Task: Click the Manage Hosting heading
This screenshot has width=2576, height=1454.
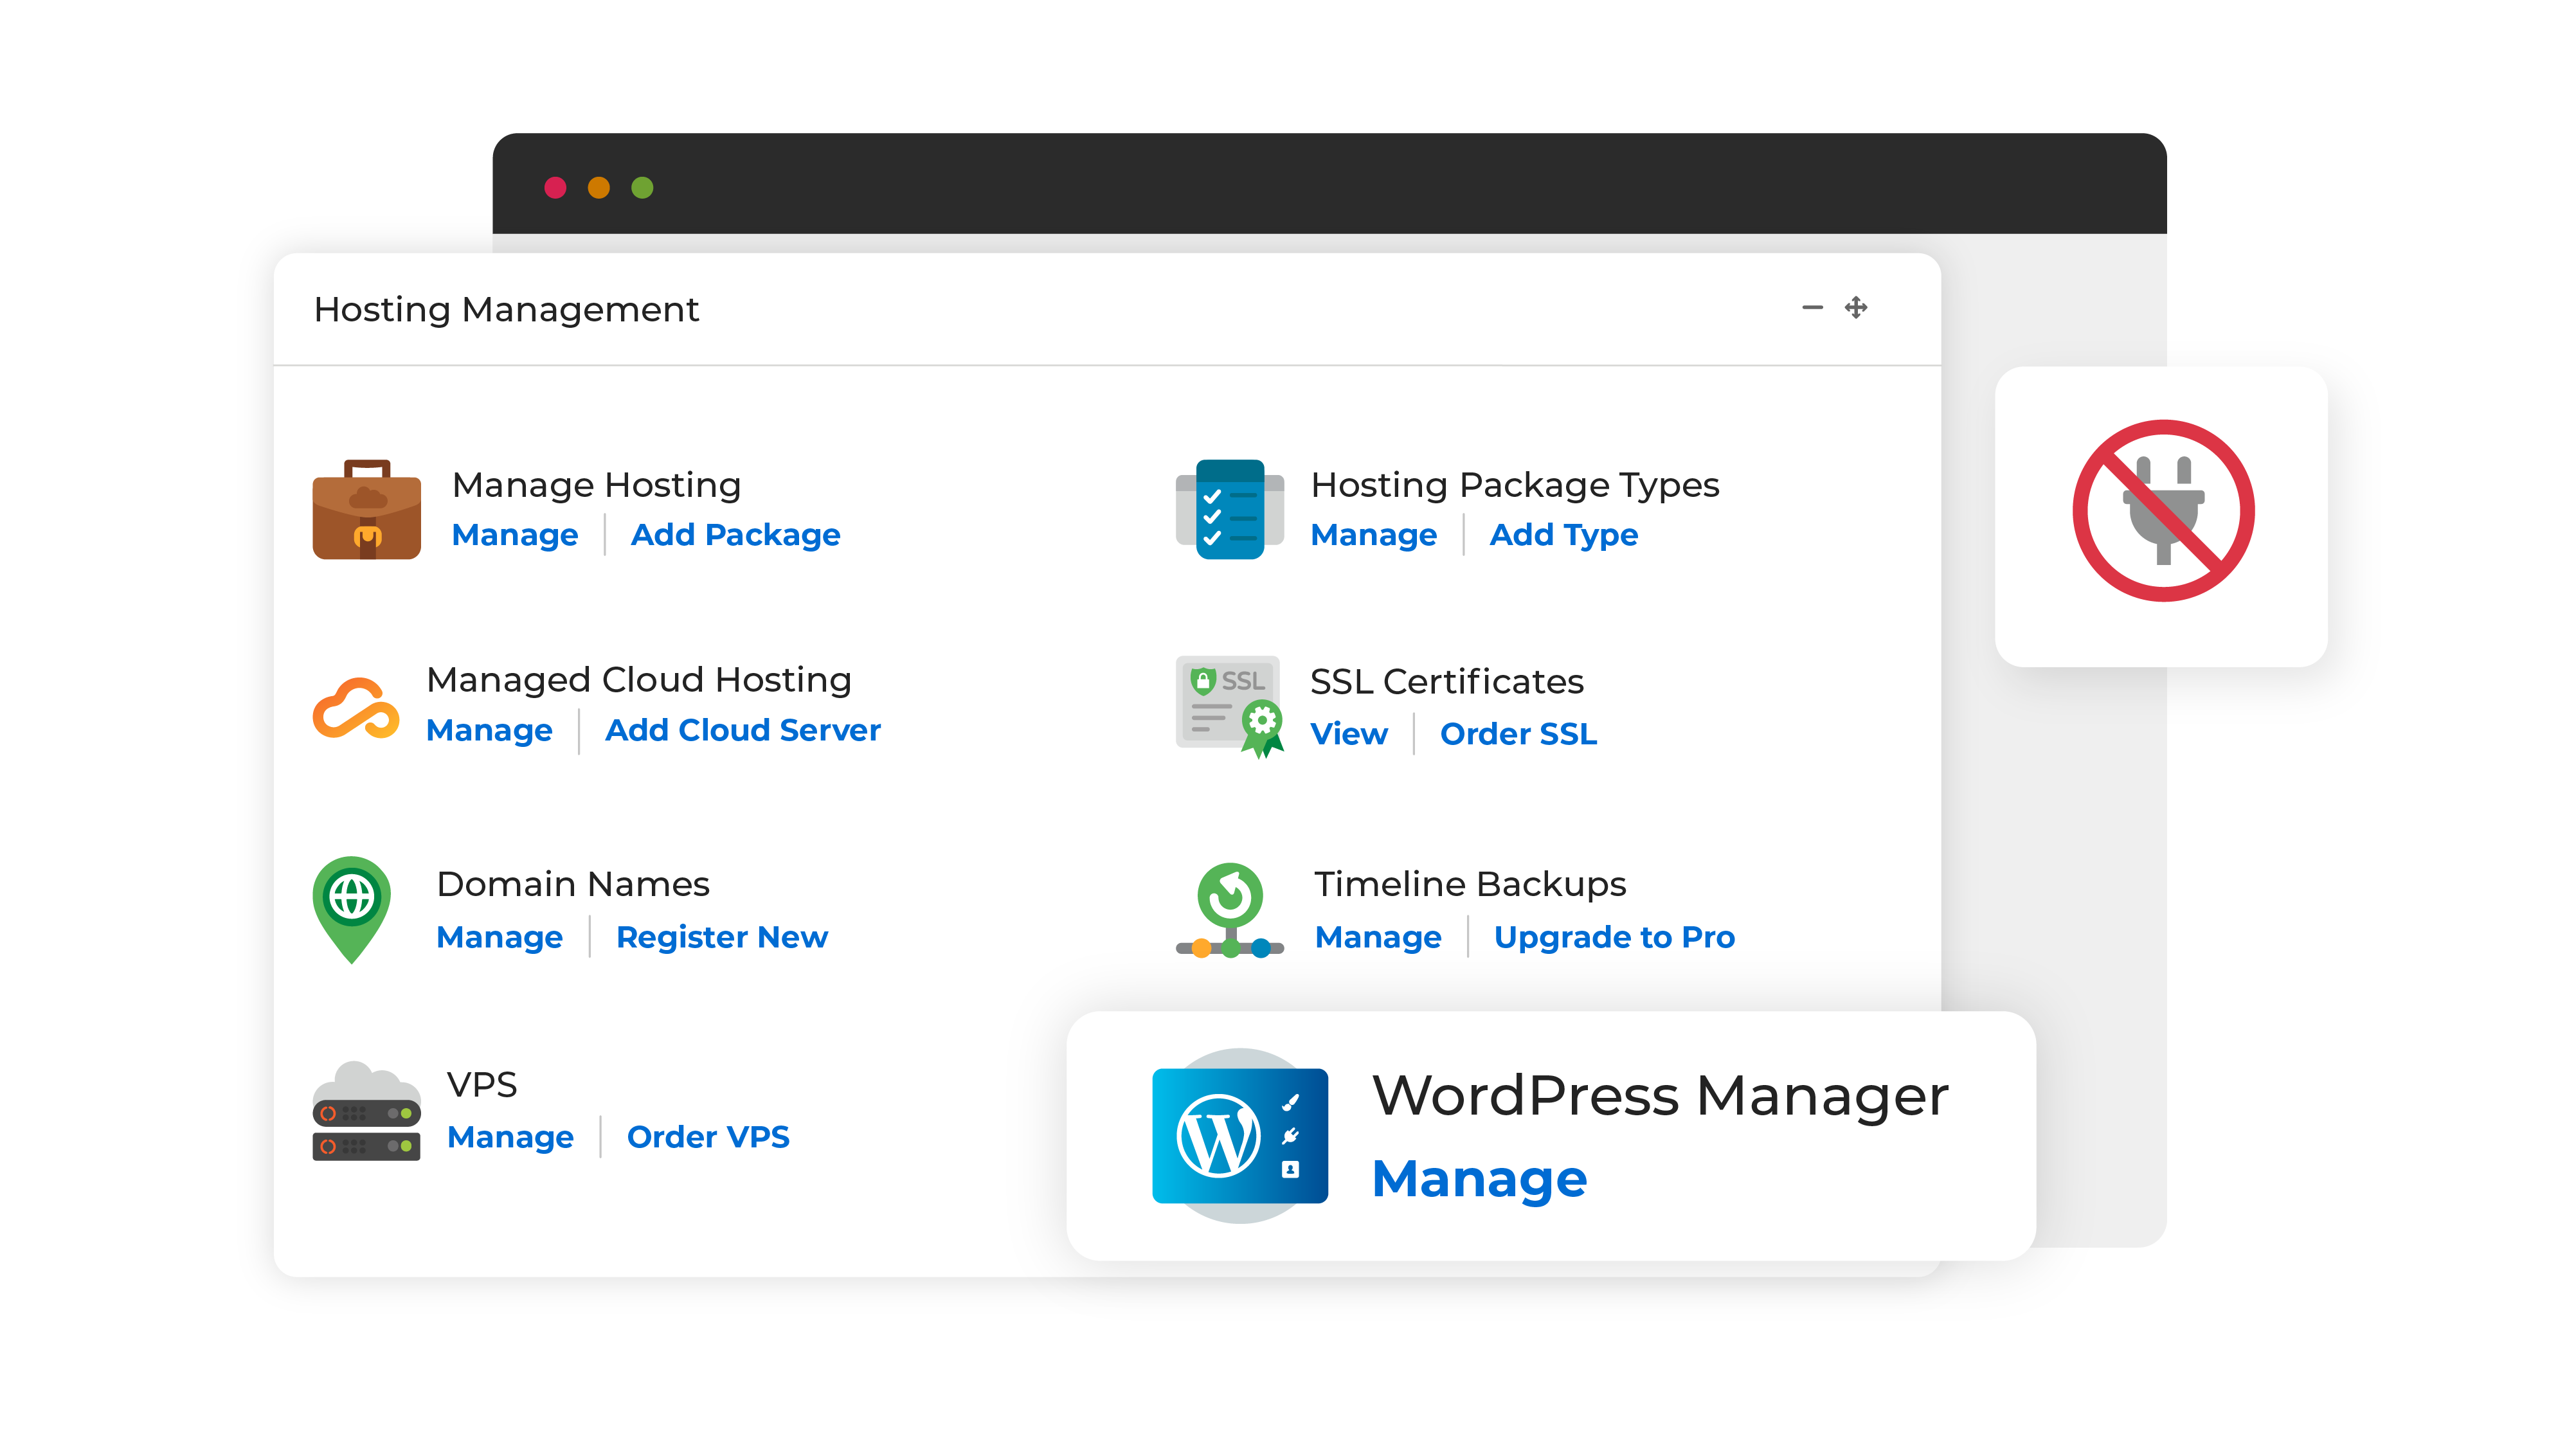Action: 596,485
